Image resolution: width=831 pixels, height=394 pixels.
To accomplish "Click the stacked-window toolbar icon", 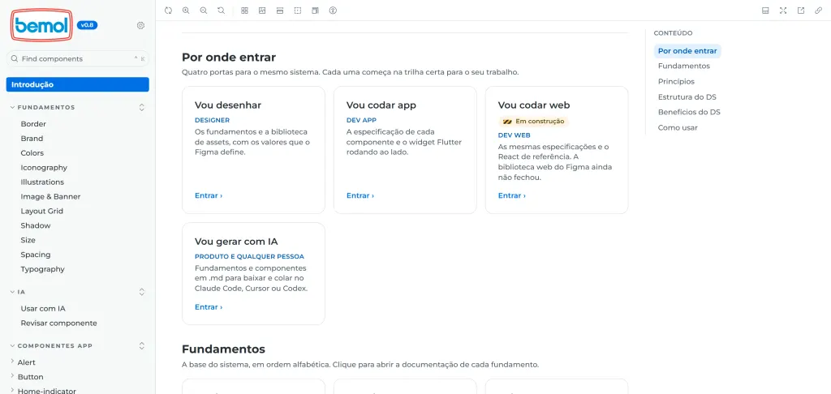I will click(x=315, y=10).
